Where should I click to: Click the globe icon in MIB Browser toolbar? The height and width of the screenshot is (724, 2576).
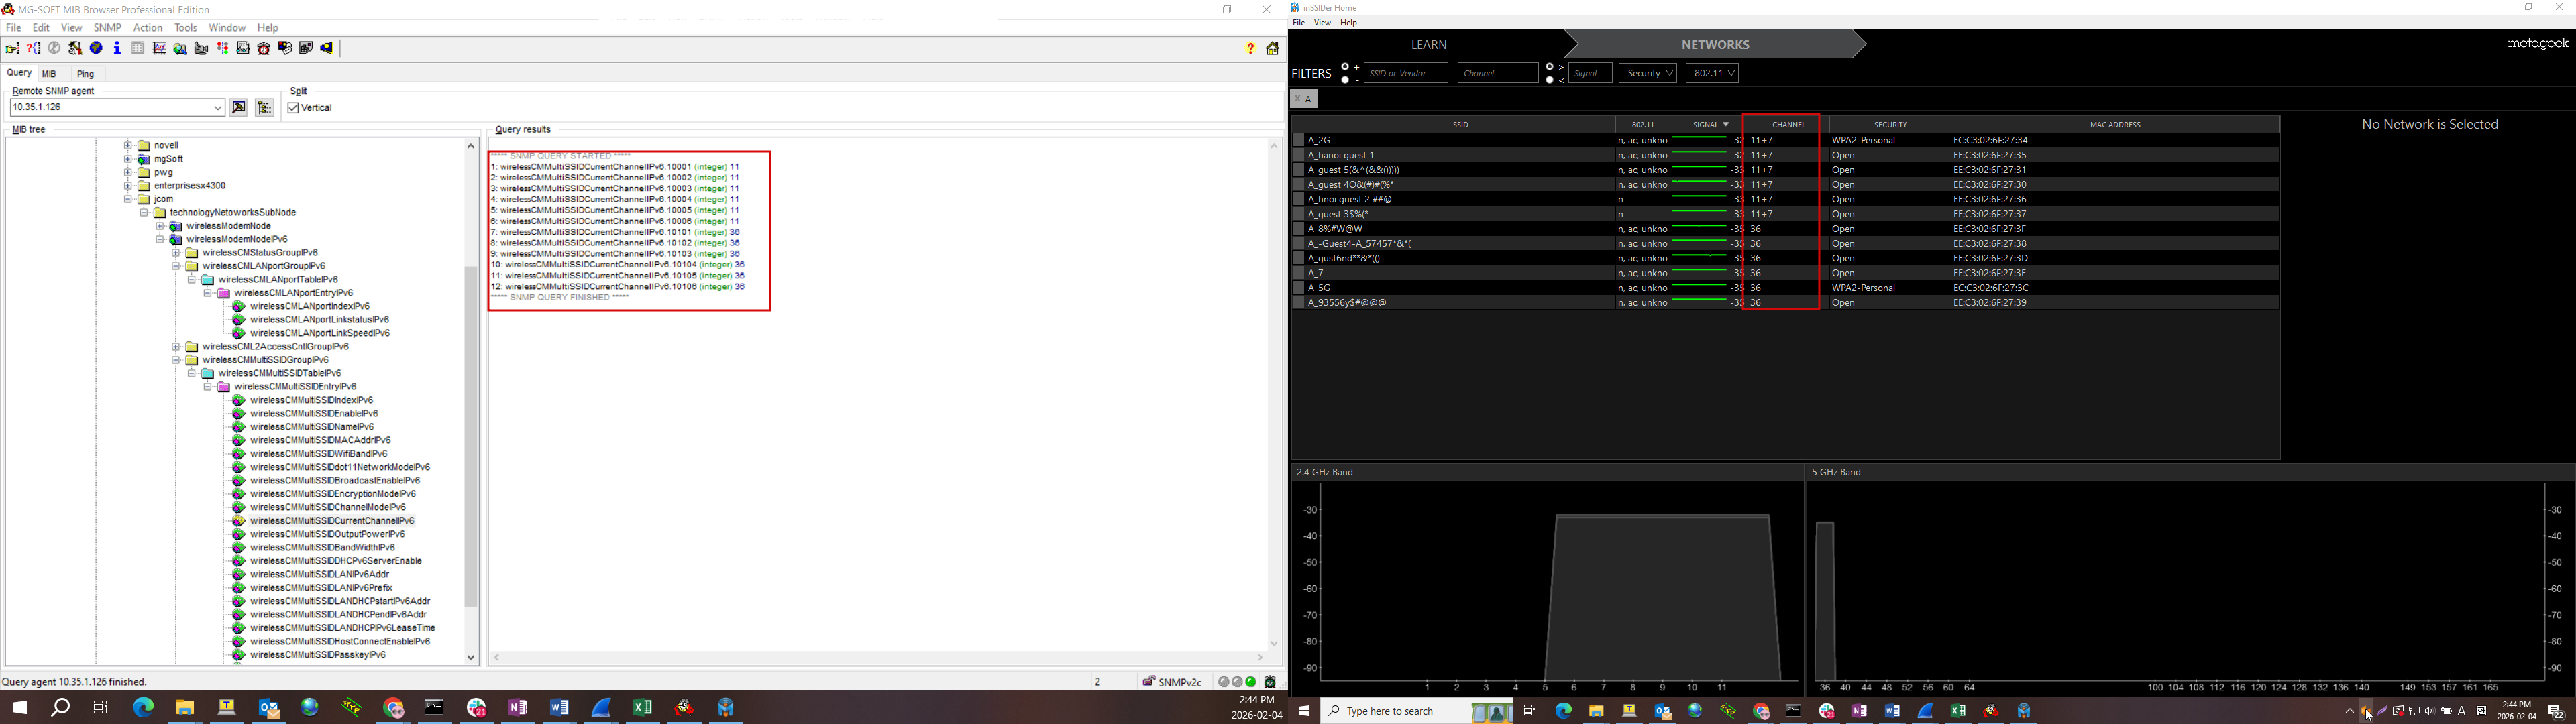pos(96,48)
